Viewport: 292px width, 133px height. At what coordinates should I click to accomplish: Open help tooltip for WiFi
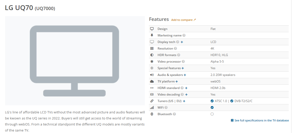(166, 108)
